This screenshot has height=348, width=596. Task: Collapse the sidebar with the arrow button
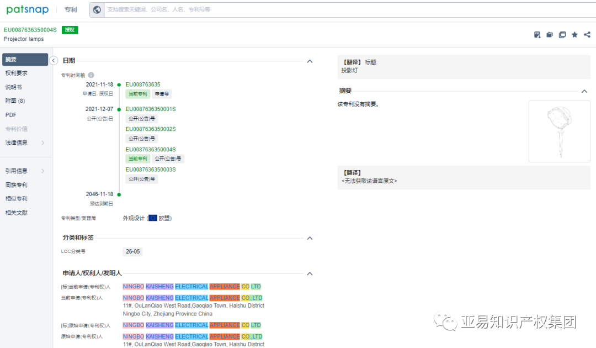pos(54,60)
